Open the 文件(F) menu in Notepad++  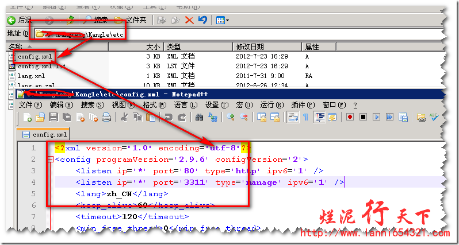click(x=30, y=105)
